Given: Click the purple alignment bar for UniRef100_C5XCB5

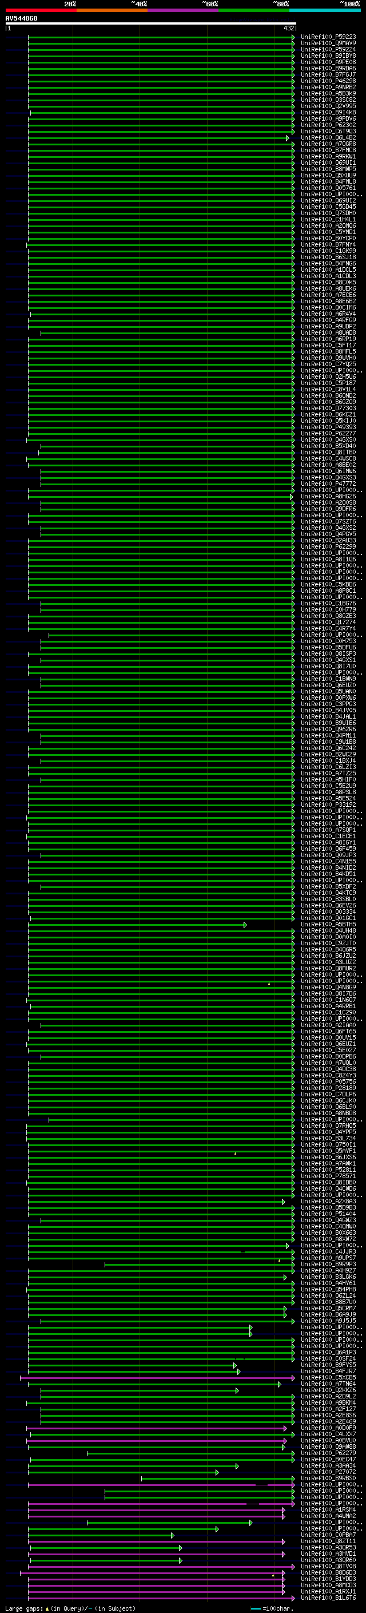Looking at the screenshot, I should coord(157,1378).
